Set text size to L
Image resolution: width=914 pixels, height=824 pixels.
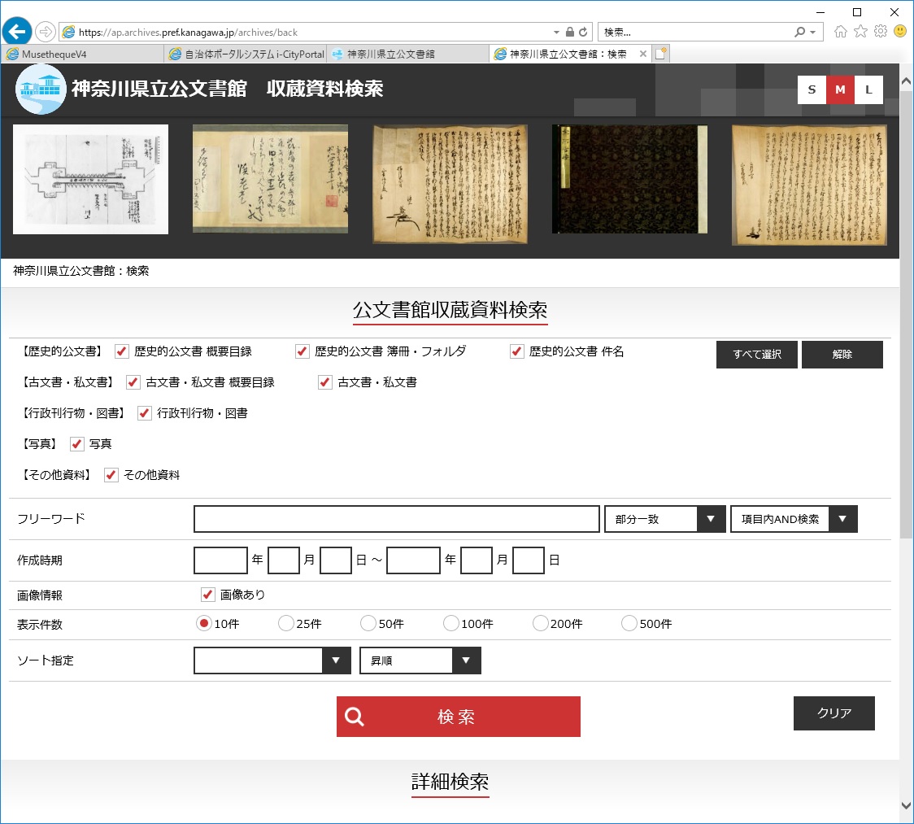click(868, 89)
